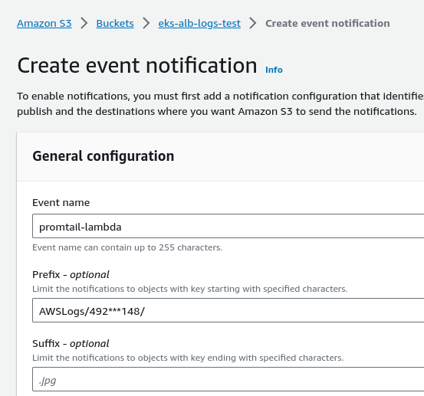Click the chevron separator after Amazon S3
The width and height of the screenshot is (424, 396).
pos(84,23)
